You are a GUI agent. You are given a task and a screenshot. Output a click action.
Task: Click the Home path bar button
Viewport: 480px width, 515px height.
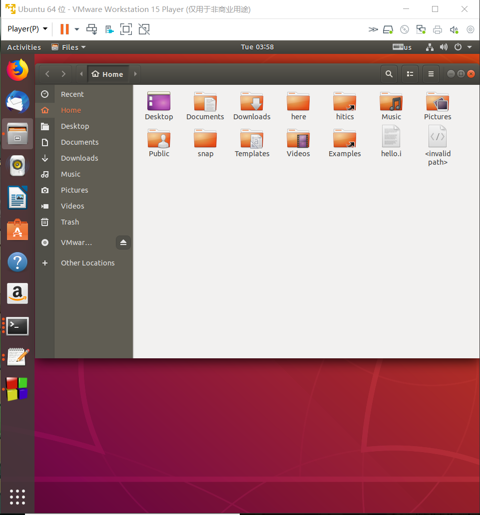(x=108, y=74)
